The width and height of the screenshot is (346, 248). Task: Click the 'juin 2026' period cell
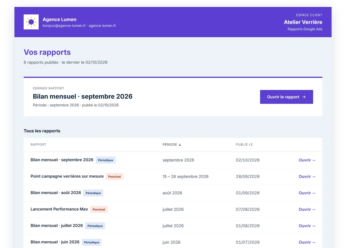point(172,242)
